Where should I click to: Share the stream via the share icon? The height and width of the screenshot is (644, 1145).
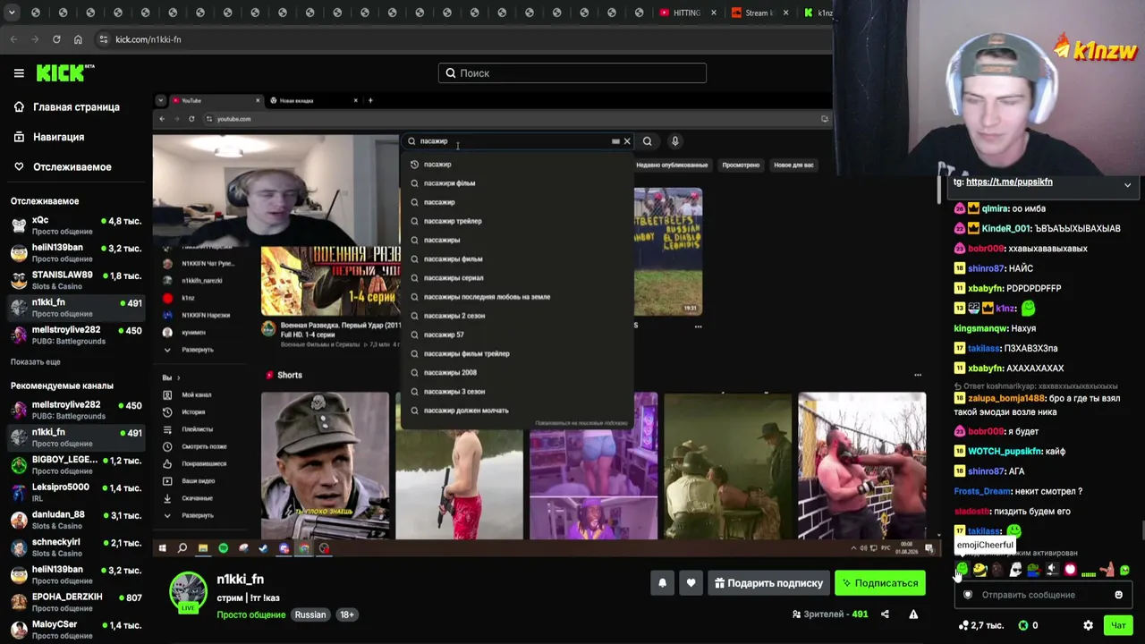tap(885, 614)
